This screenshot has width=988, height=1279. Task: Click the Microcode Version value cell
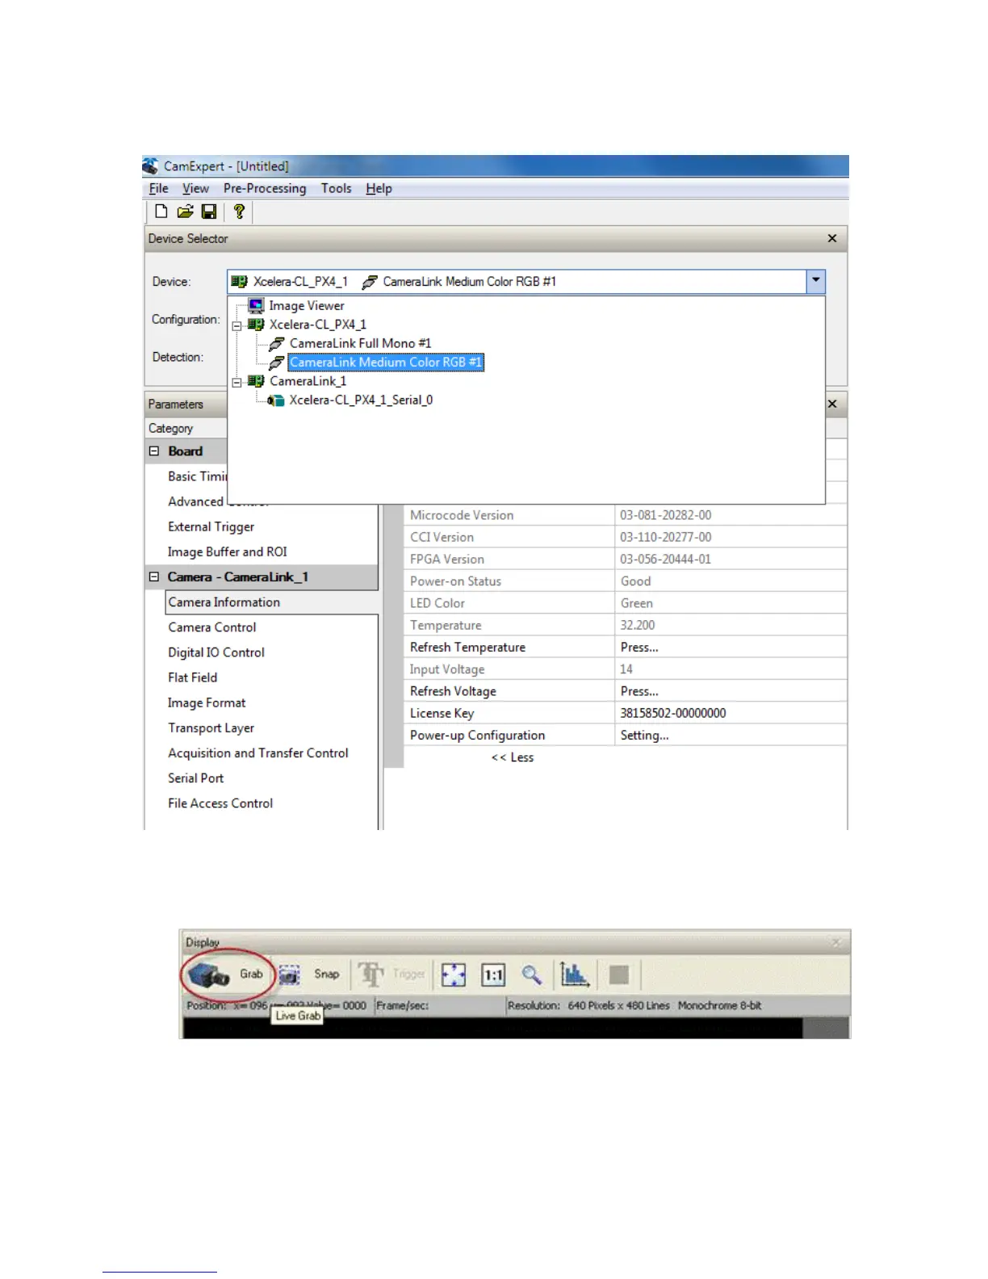point(731,515)
